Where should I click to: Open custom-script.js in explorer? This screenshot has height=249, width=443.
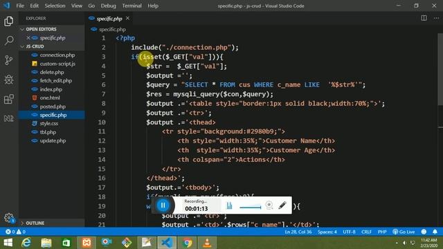57,64
